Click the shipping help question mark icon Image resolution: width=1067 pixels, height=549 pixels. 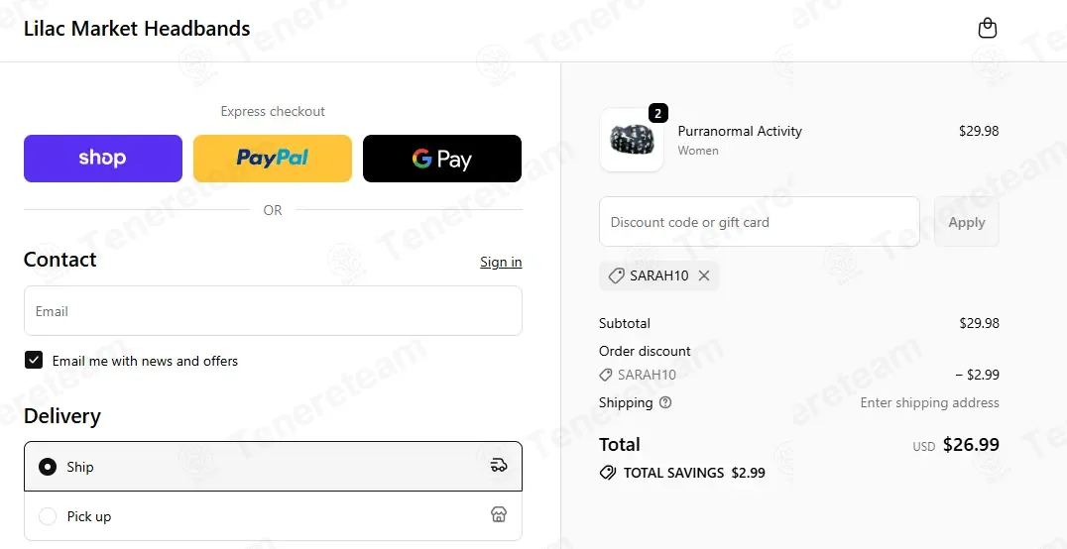(x=665, y=402)
